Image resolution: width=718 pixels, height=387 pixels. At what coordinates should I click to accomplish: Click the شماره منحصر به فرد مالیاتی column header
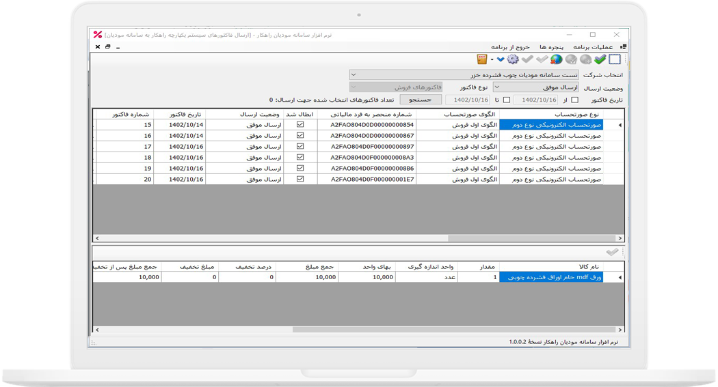click(367, 114)
